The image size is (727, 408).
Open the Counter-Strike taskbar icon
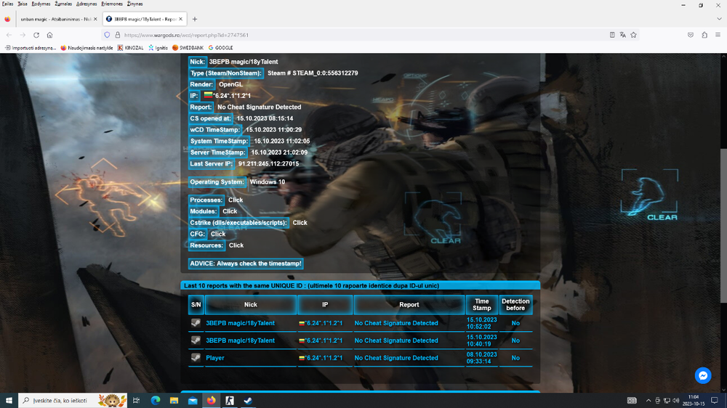click(230, 401)
